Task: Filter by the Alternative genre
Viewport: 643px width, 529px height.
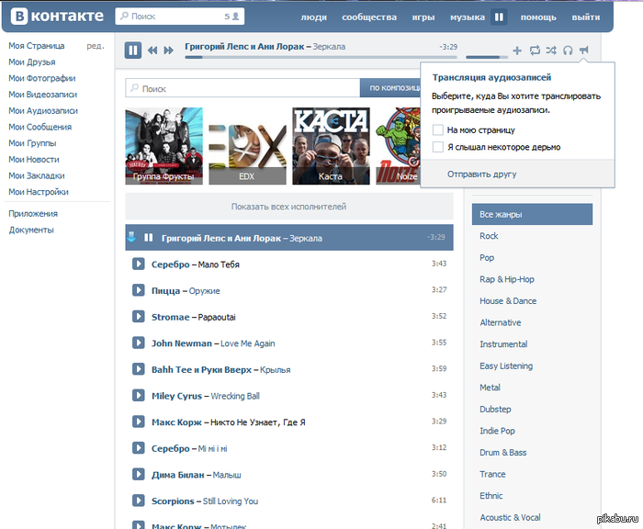Action: tap(501, 322)
